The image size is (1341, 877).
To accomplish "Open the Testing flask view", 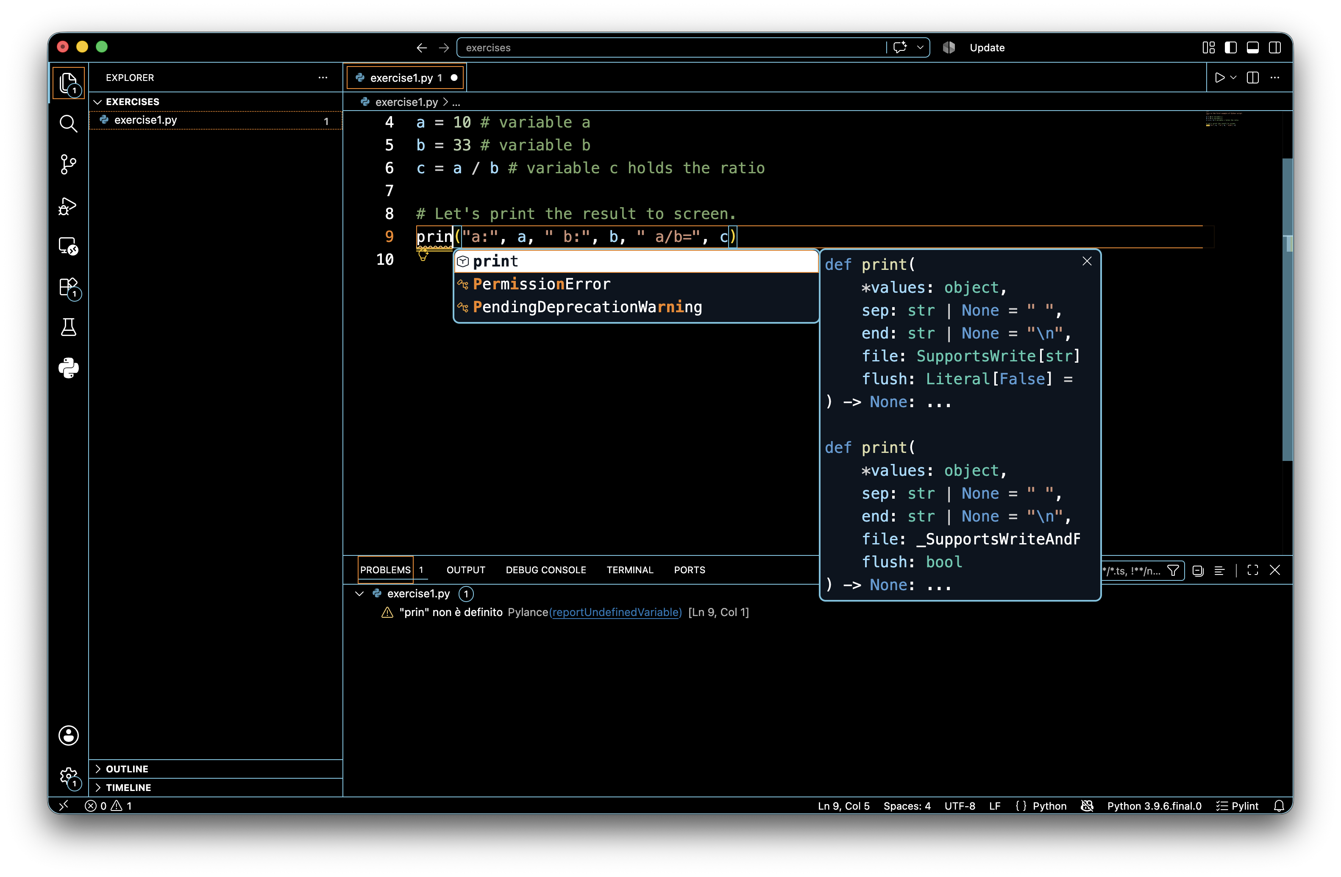I will (x=69, y=327).
